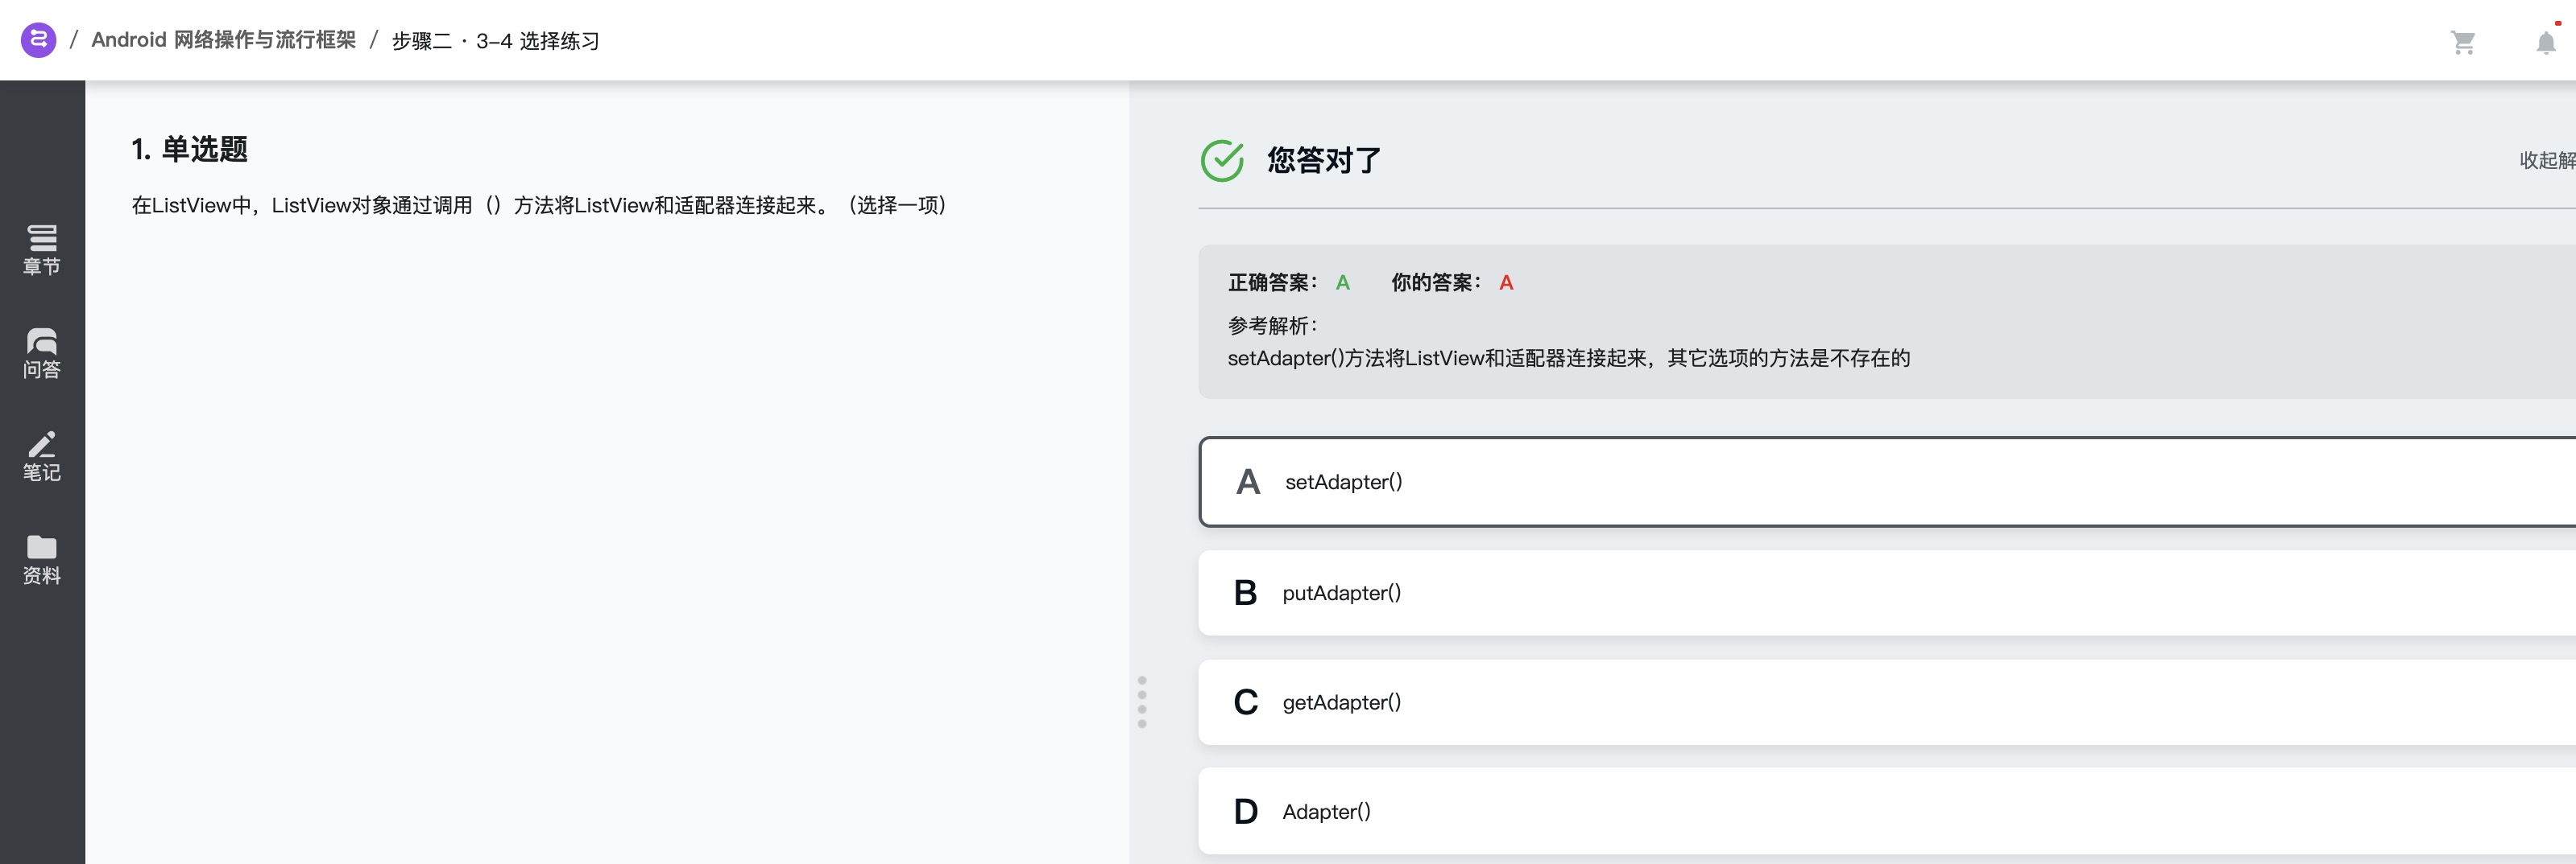Select option C getAdapter()

(x=1887, y=702)
